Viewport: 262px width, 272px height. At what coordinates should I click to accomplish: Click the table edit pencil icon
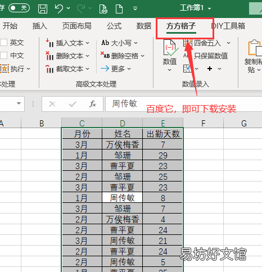(187, 69)
